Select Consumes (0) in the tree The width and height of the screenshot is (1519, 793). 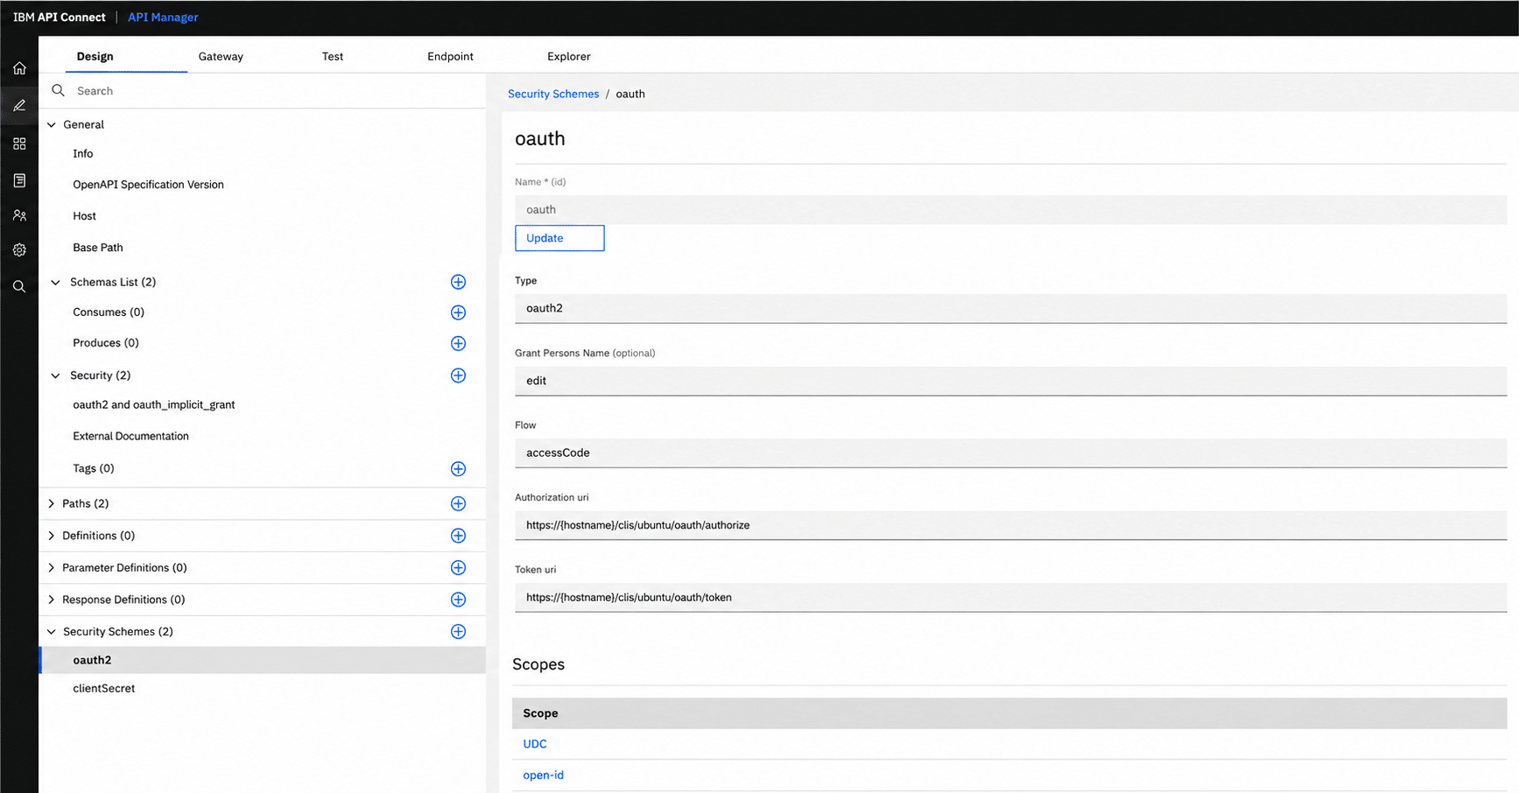click(109, 312)
